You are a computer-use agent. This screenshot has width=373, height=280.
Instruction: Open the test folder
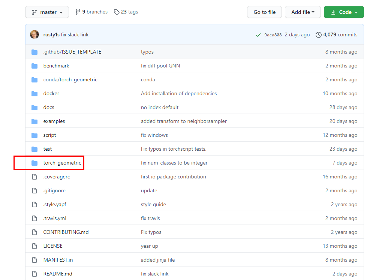tap(47, 149)
